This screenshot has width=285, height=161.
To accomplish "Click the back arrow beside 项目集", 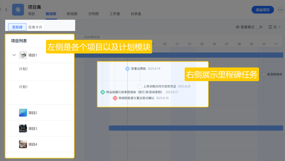I will (x=6, y=9).
